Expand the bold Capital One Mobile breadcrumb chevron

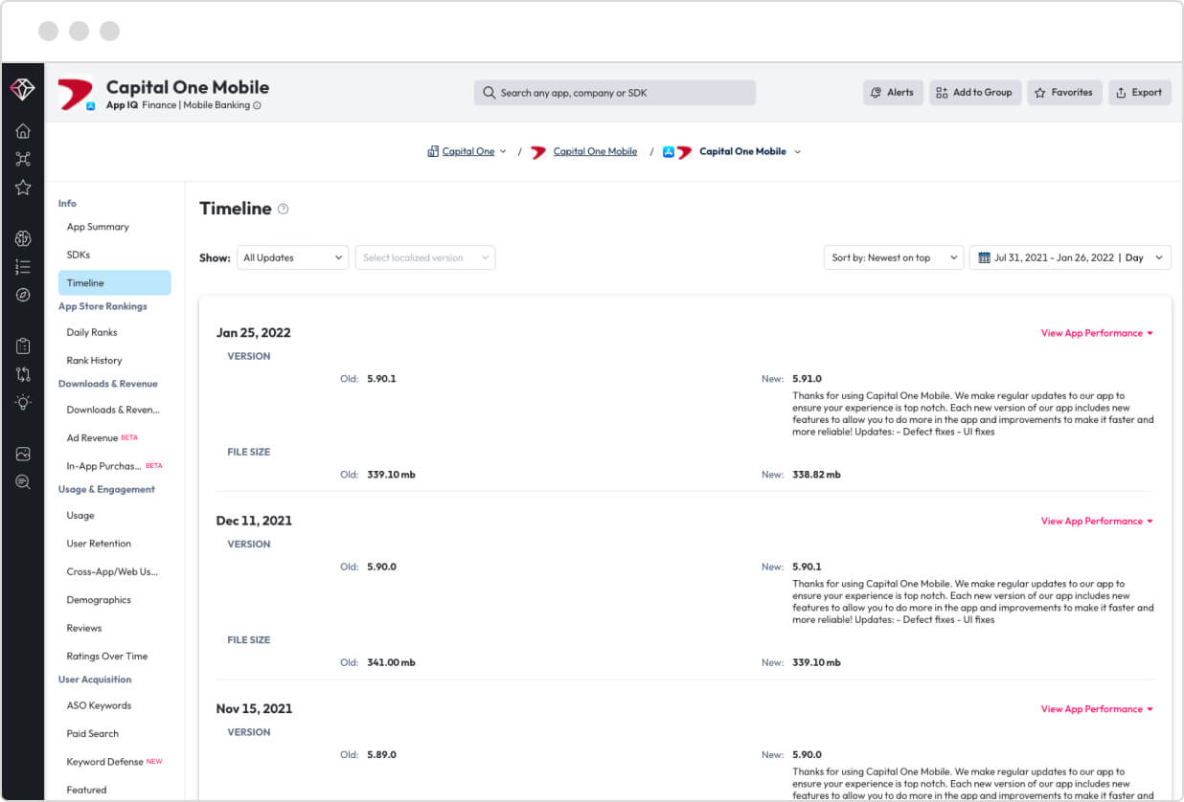[x=798, y=152]
